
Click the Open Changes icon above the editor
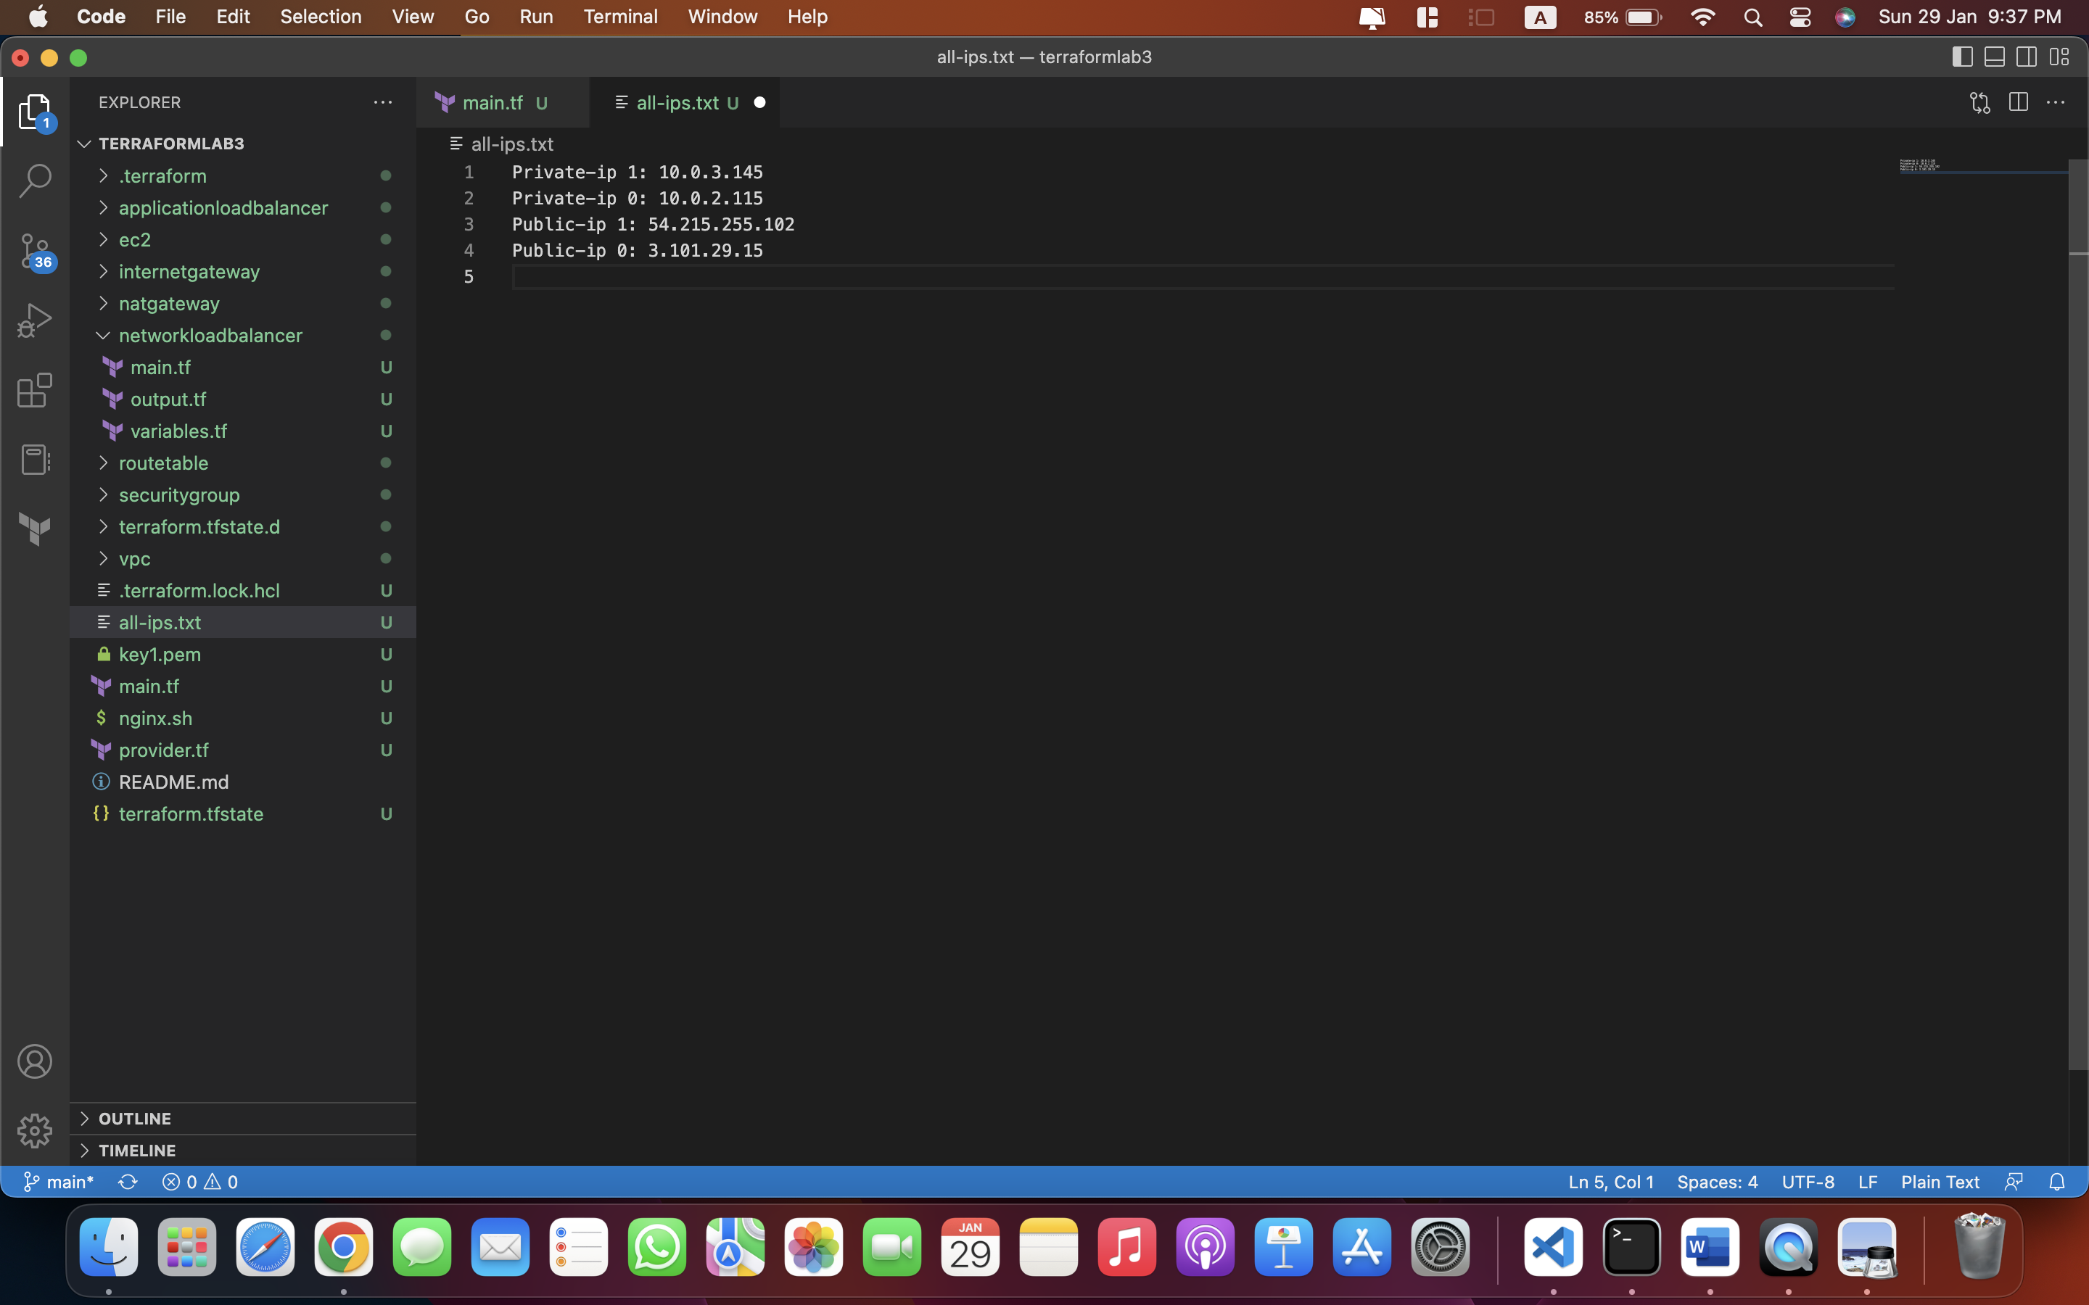[1979, 101]
